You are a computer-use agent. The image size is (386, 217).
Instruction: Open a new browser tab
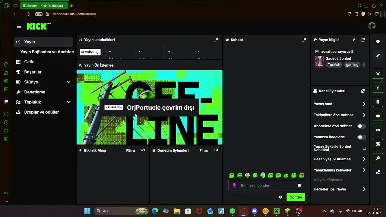tap(71, 6)
